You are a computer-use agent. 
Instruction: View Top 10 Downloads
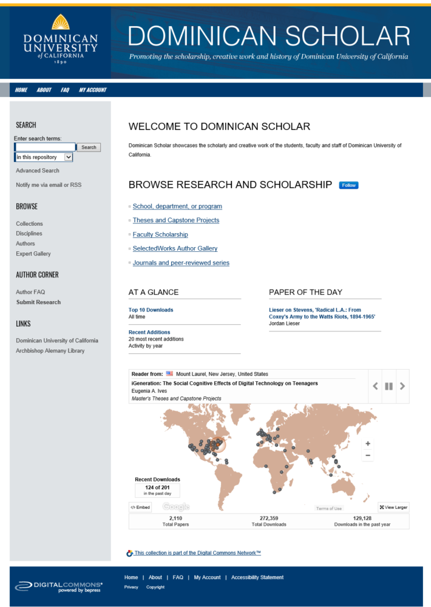[x=151, y=310]
